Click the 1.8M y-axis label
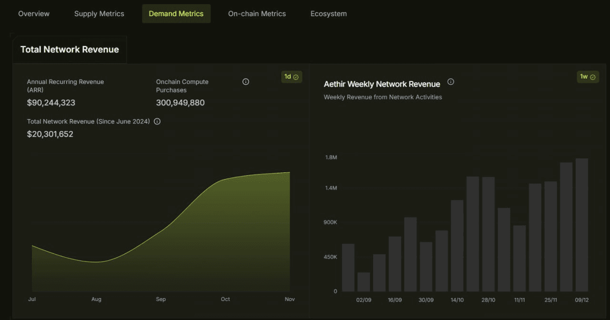610x320 pixels. click(331, 157)
